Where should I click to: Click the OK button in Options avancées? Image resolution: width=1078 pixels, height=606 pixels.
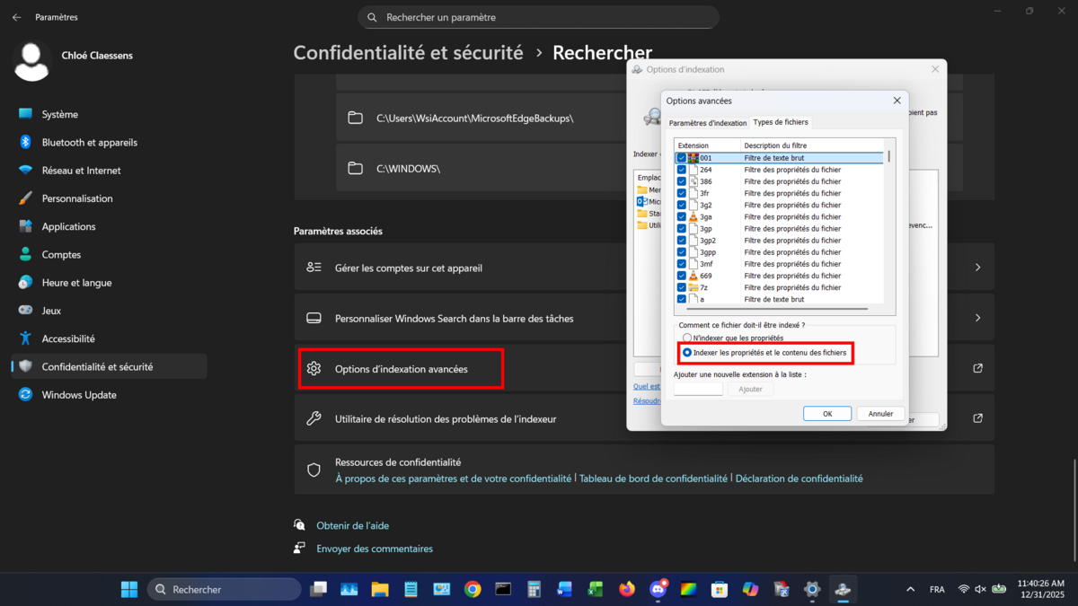point(826,413)
